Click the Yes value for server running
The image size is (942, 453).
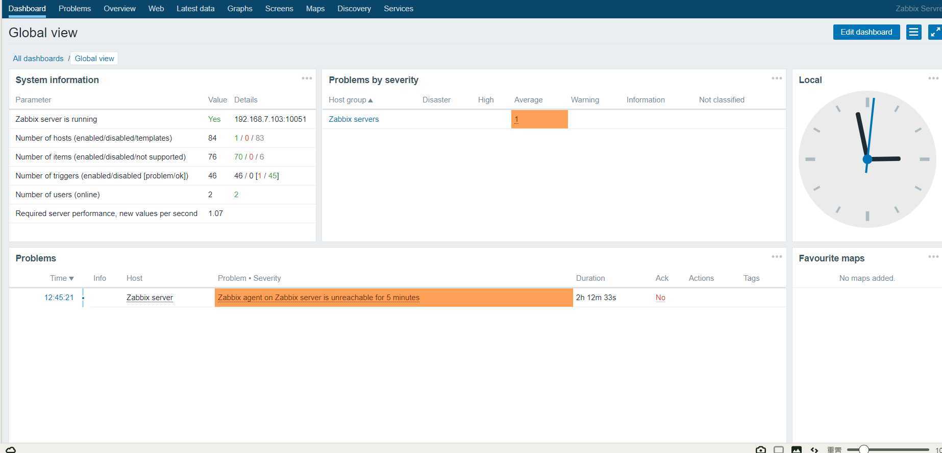pyautogui.click(x=214, y=119)
